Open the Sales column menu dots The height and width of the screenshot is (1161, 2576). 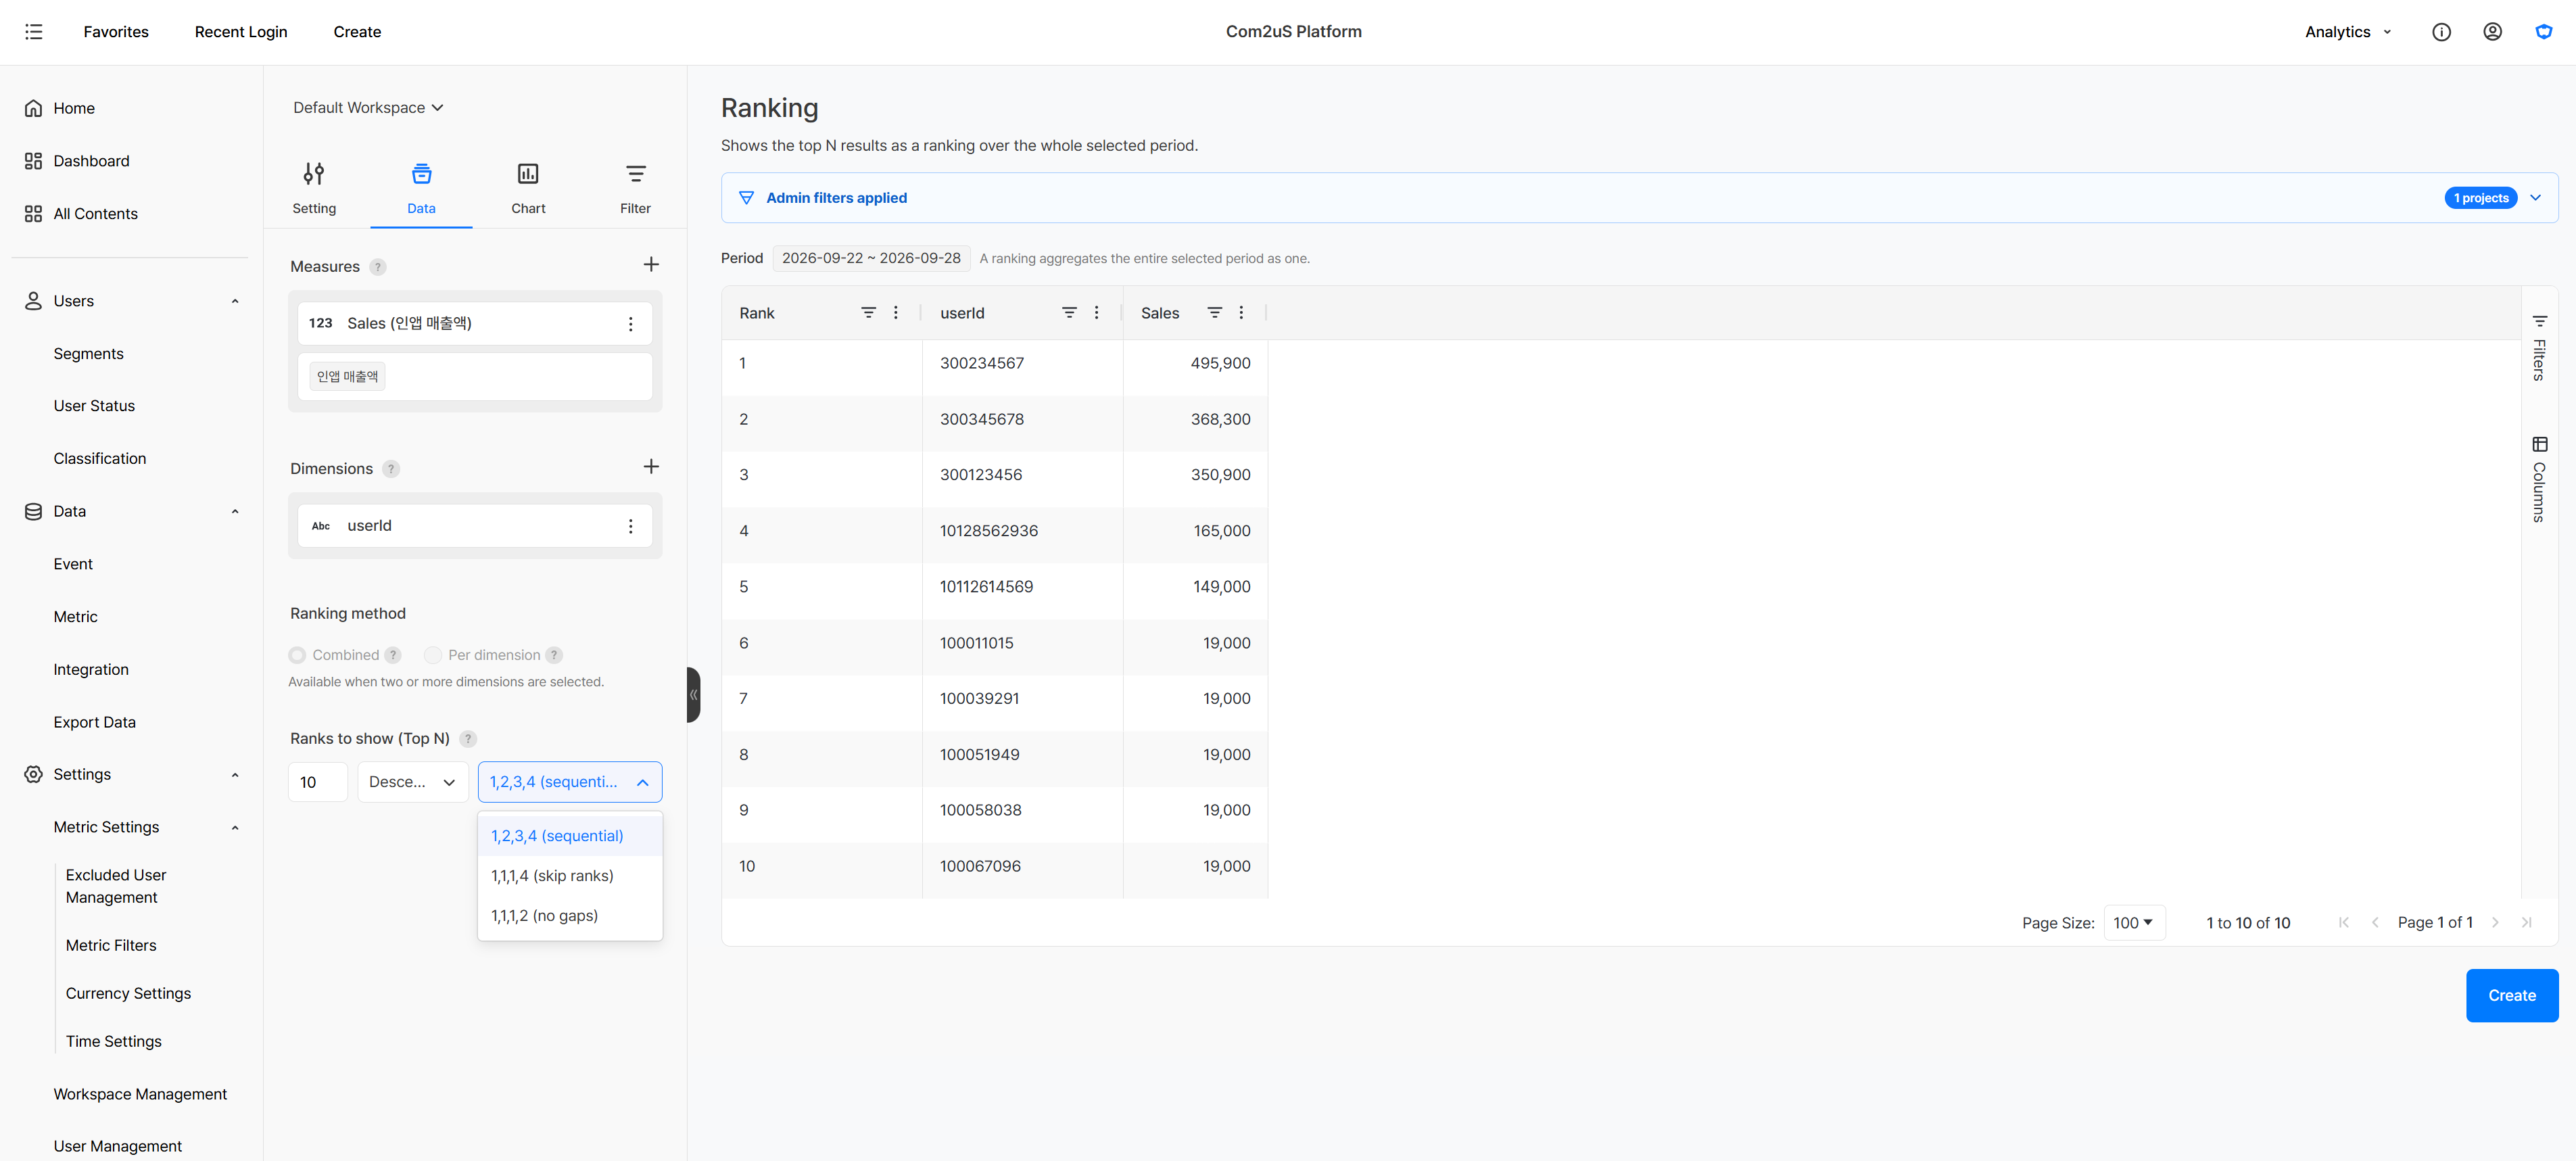point(1241,313)
